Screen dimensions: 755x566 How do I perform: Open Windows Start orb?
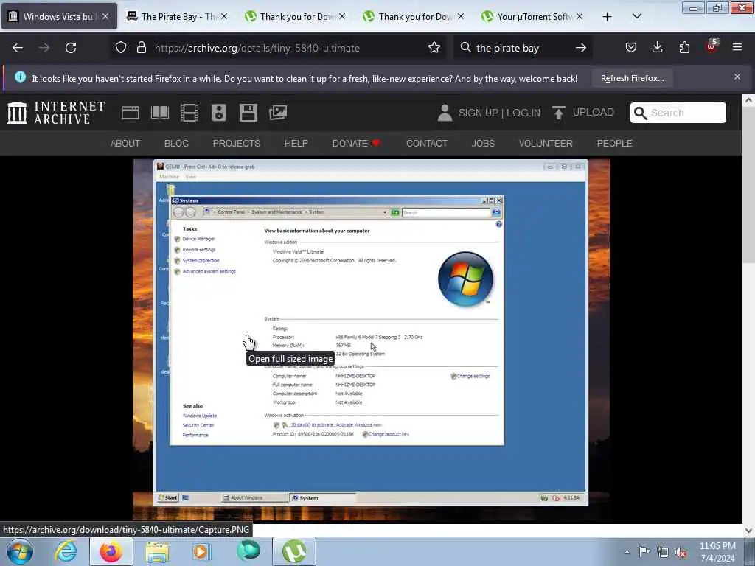click(20, 551)
